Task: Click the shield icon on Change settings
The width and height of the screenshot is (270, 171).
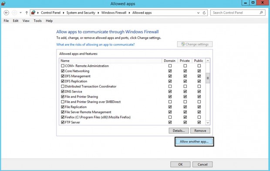Action: pyautogui.click(x=183, y=44)
